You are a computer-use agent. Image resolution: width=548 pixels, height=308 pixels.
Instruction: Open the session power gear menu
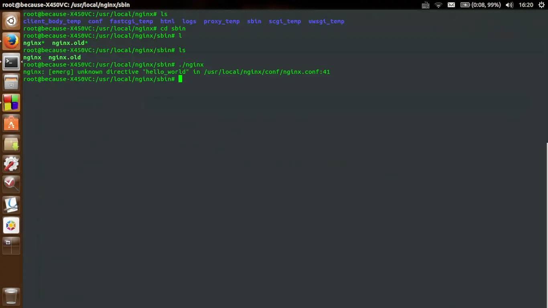[541, 5]
